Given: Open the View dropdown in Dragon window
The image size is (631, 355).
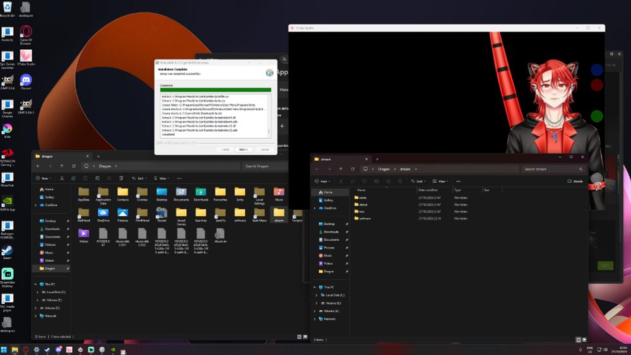Looking at the screenshot, I should pyautogui.click(x=162, y=178).
